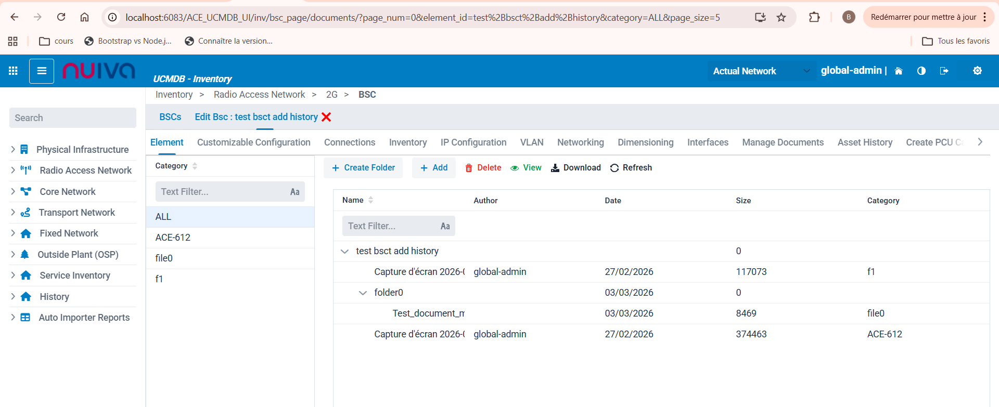The width and height of the screenshot is (999, 407).
Task: Select the ACE-612 category
Action: (x=173, y=238)
